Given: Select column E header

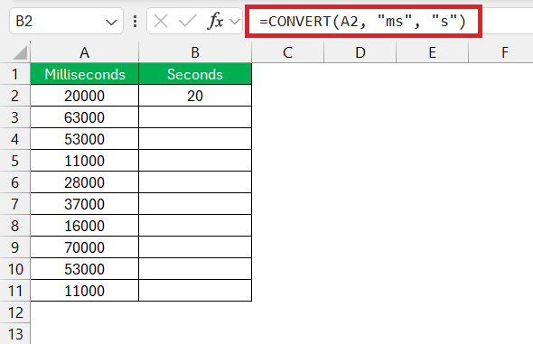Looking at the screenshot, I should pos(432,52).
